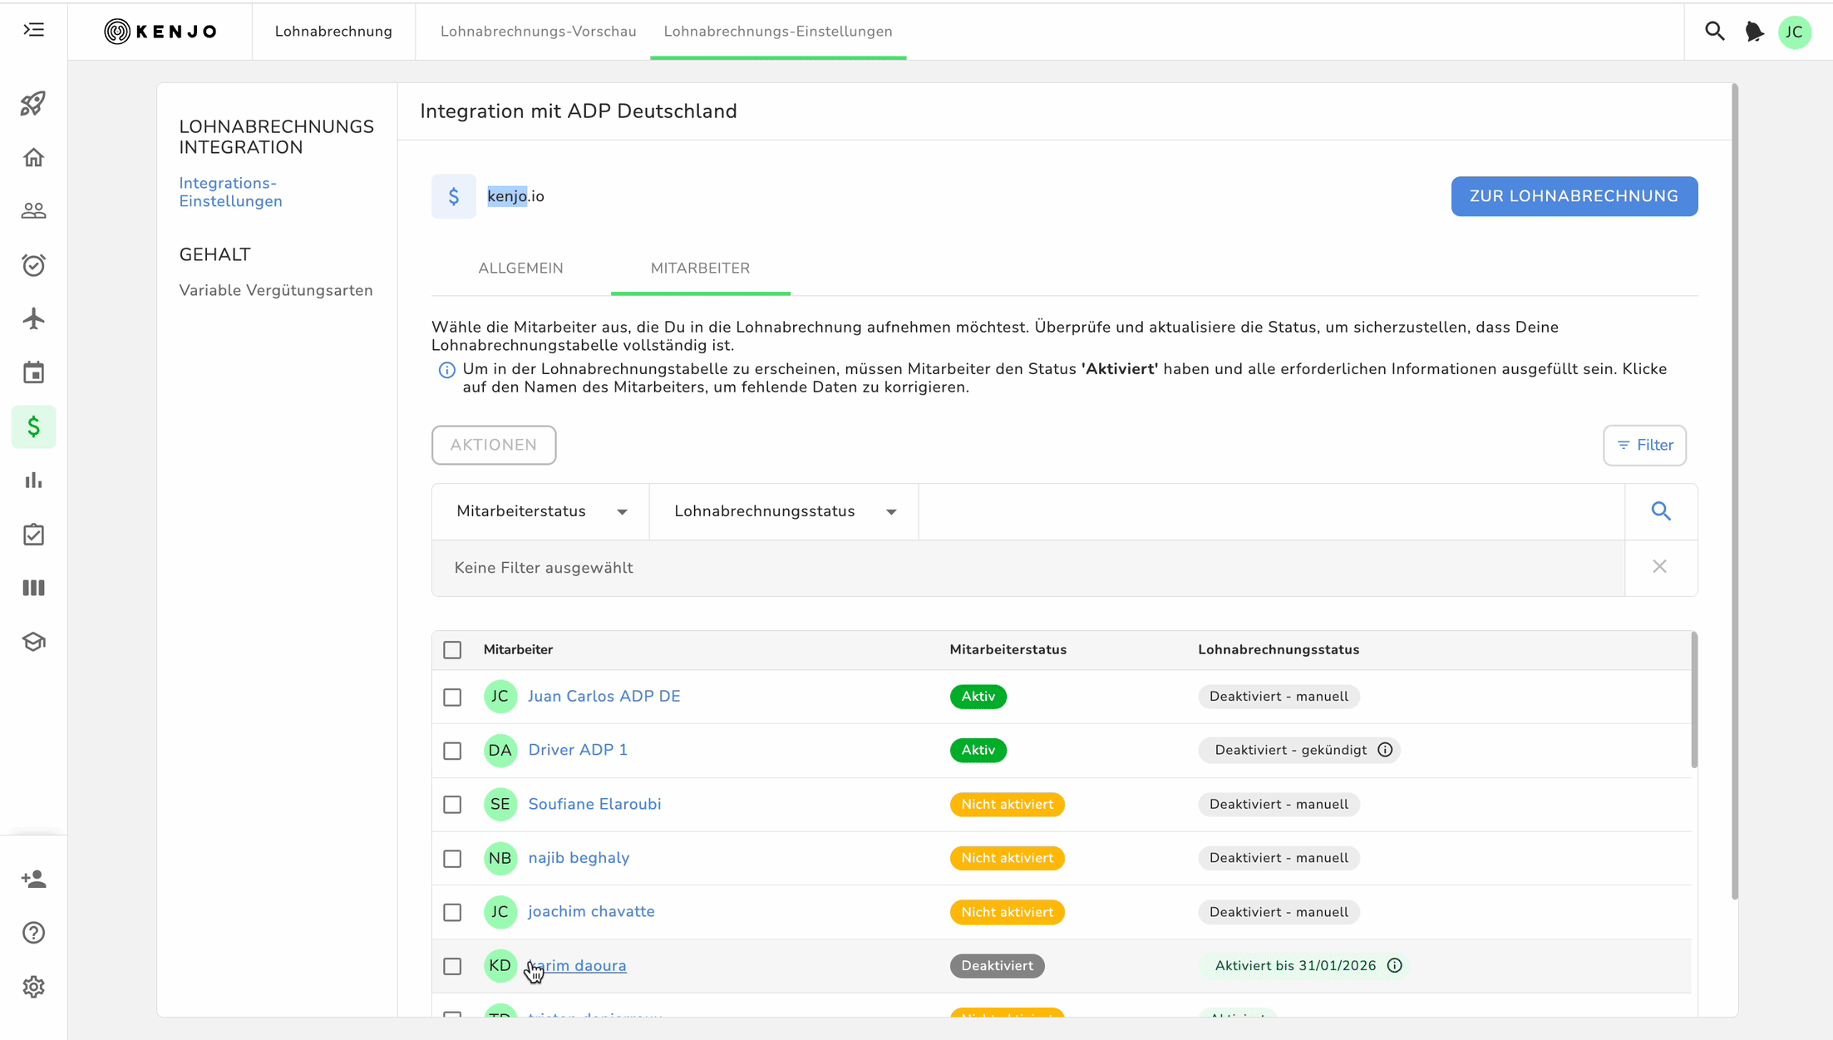
Task: Open the settings gear in sidebar
Action: coord(33,987)
